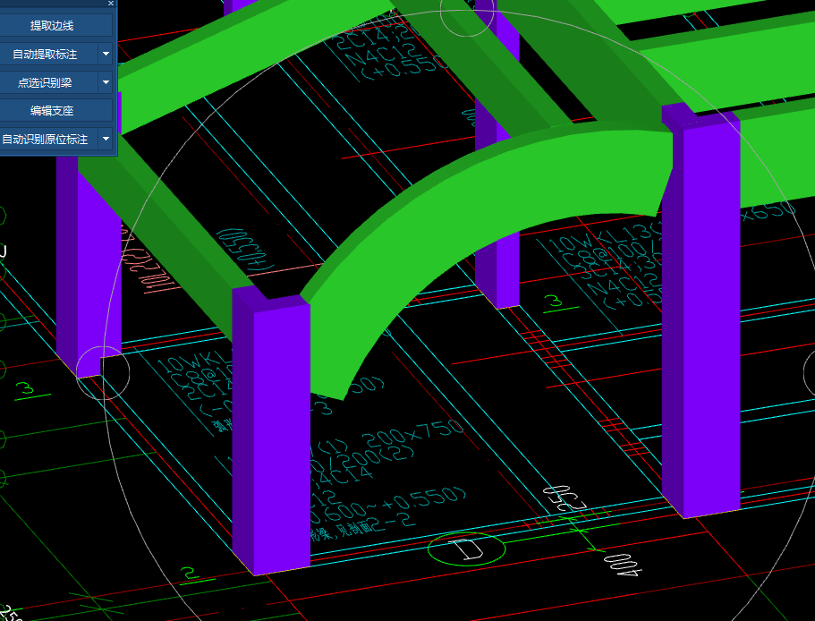The height and width of the screenshot is (621, 815).
Task: Click the 400 dimension text
Action: click(x=623, y=566)
